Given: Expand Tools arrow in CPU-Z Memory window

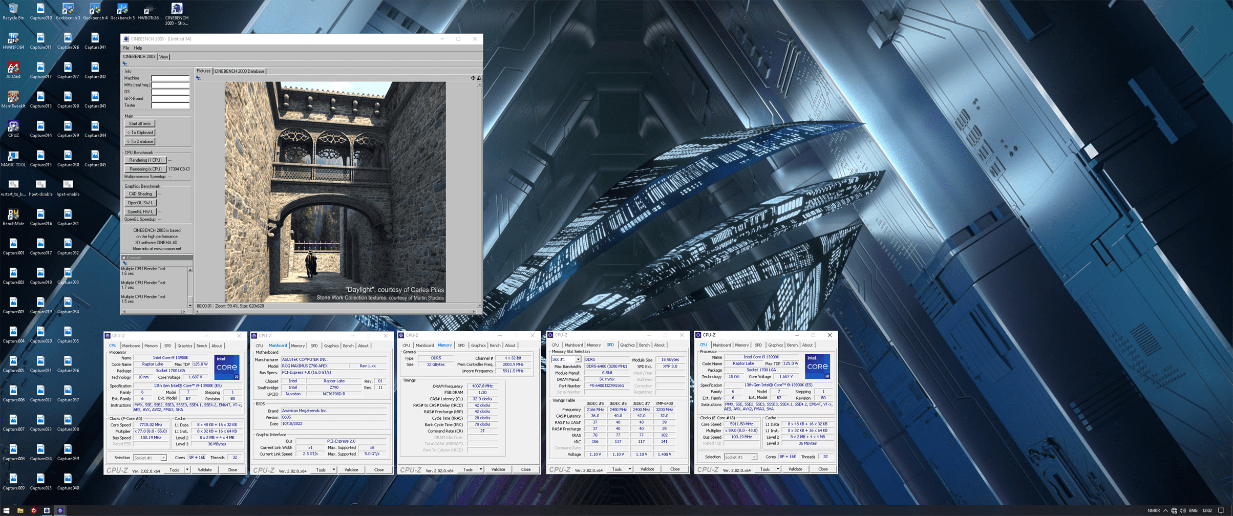Looking at the screenshot, I should [x=480, y=469].
